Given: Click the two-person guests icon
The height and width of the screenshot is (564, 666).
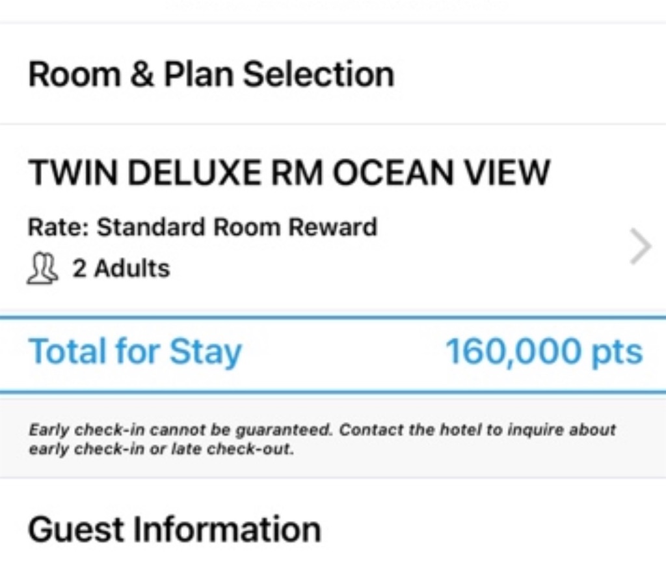Looking at the screenshot, I should point(42,269).
